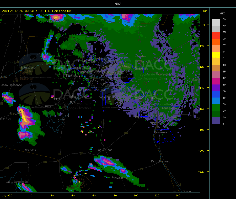The height and width of the screenshot is (199, 236).
Task: Select the Punta_Agua location label
Action: [120, 178]
